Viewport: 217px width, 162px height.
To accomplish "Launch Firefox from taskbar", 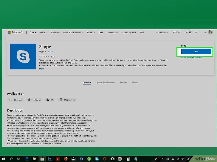I will click(66, 159).
